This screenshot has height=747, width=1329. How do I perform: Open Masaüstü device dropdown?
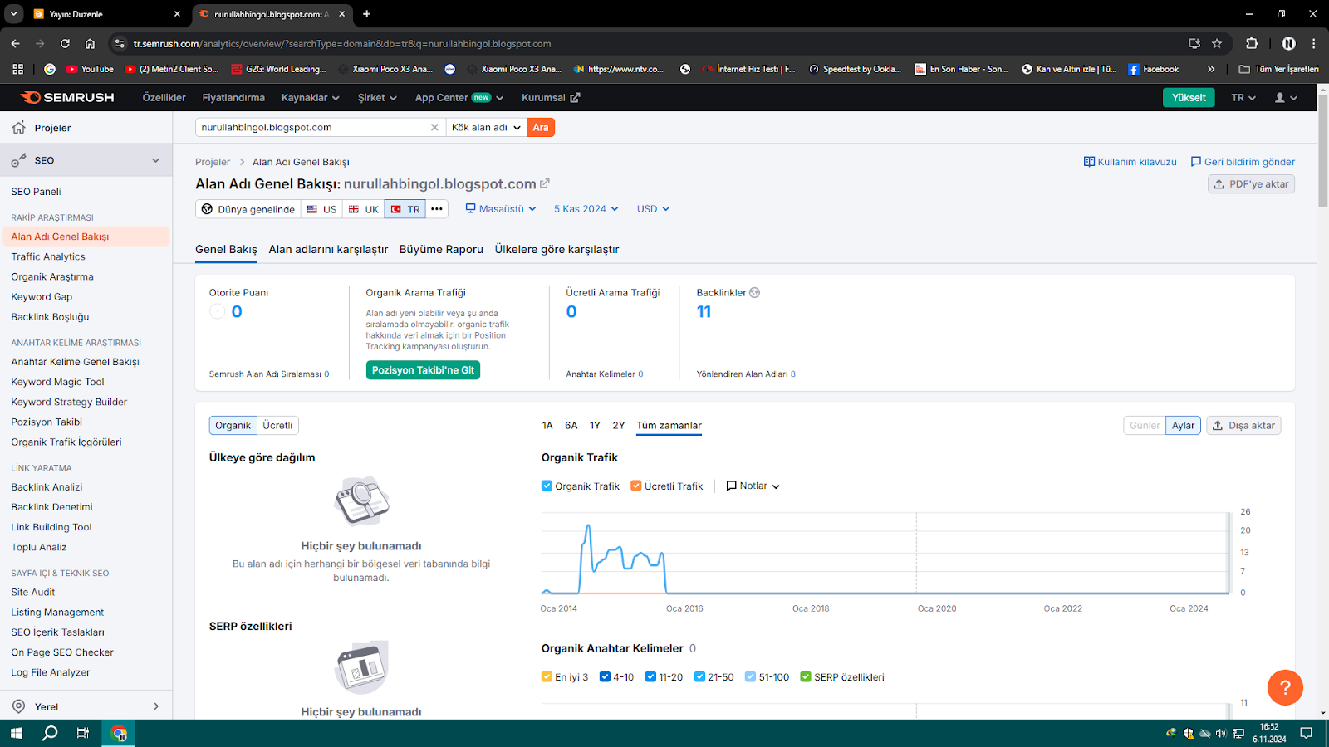click(501, 209)
